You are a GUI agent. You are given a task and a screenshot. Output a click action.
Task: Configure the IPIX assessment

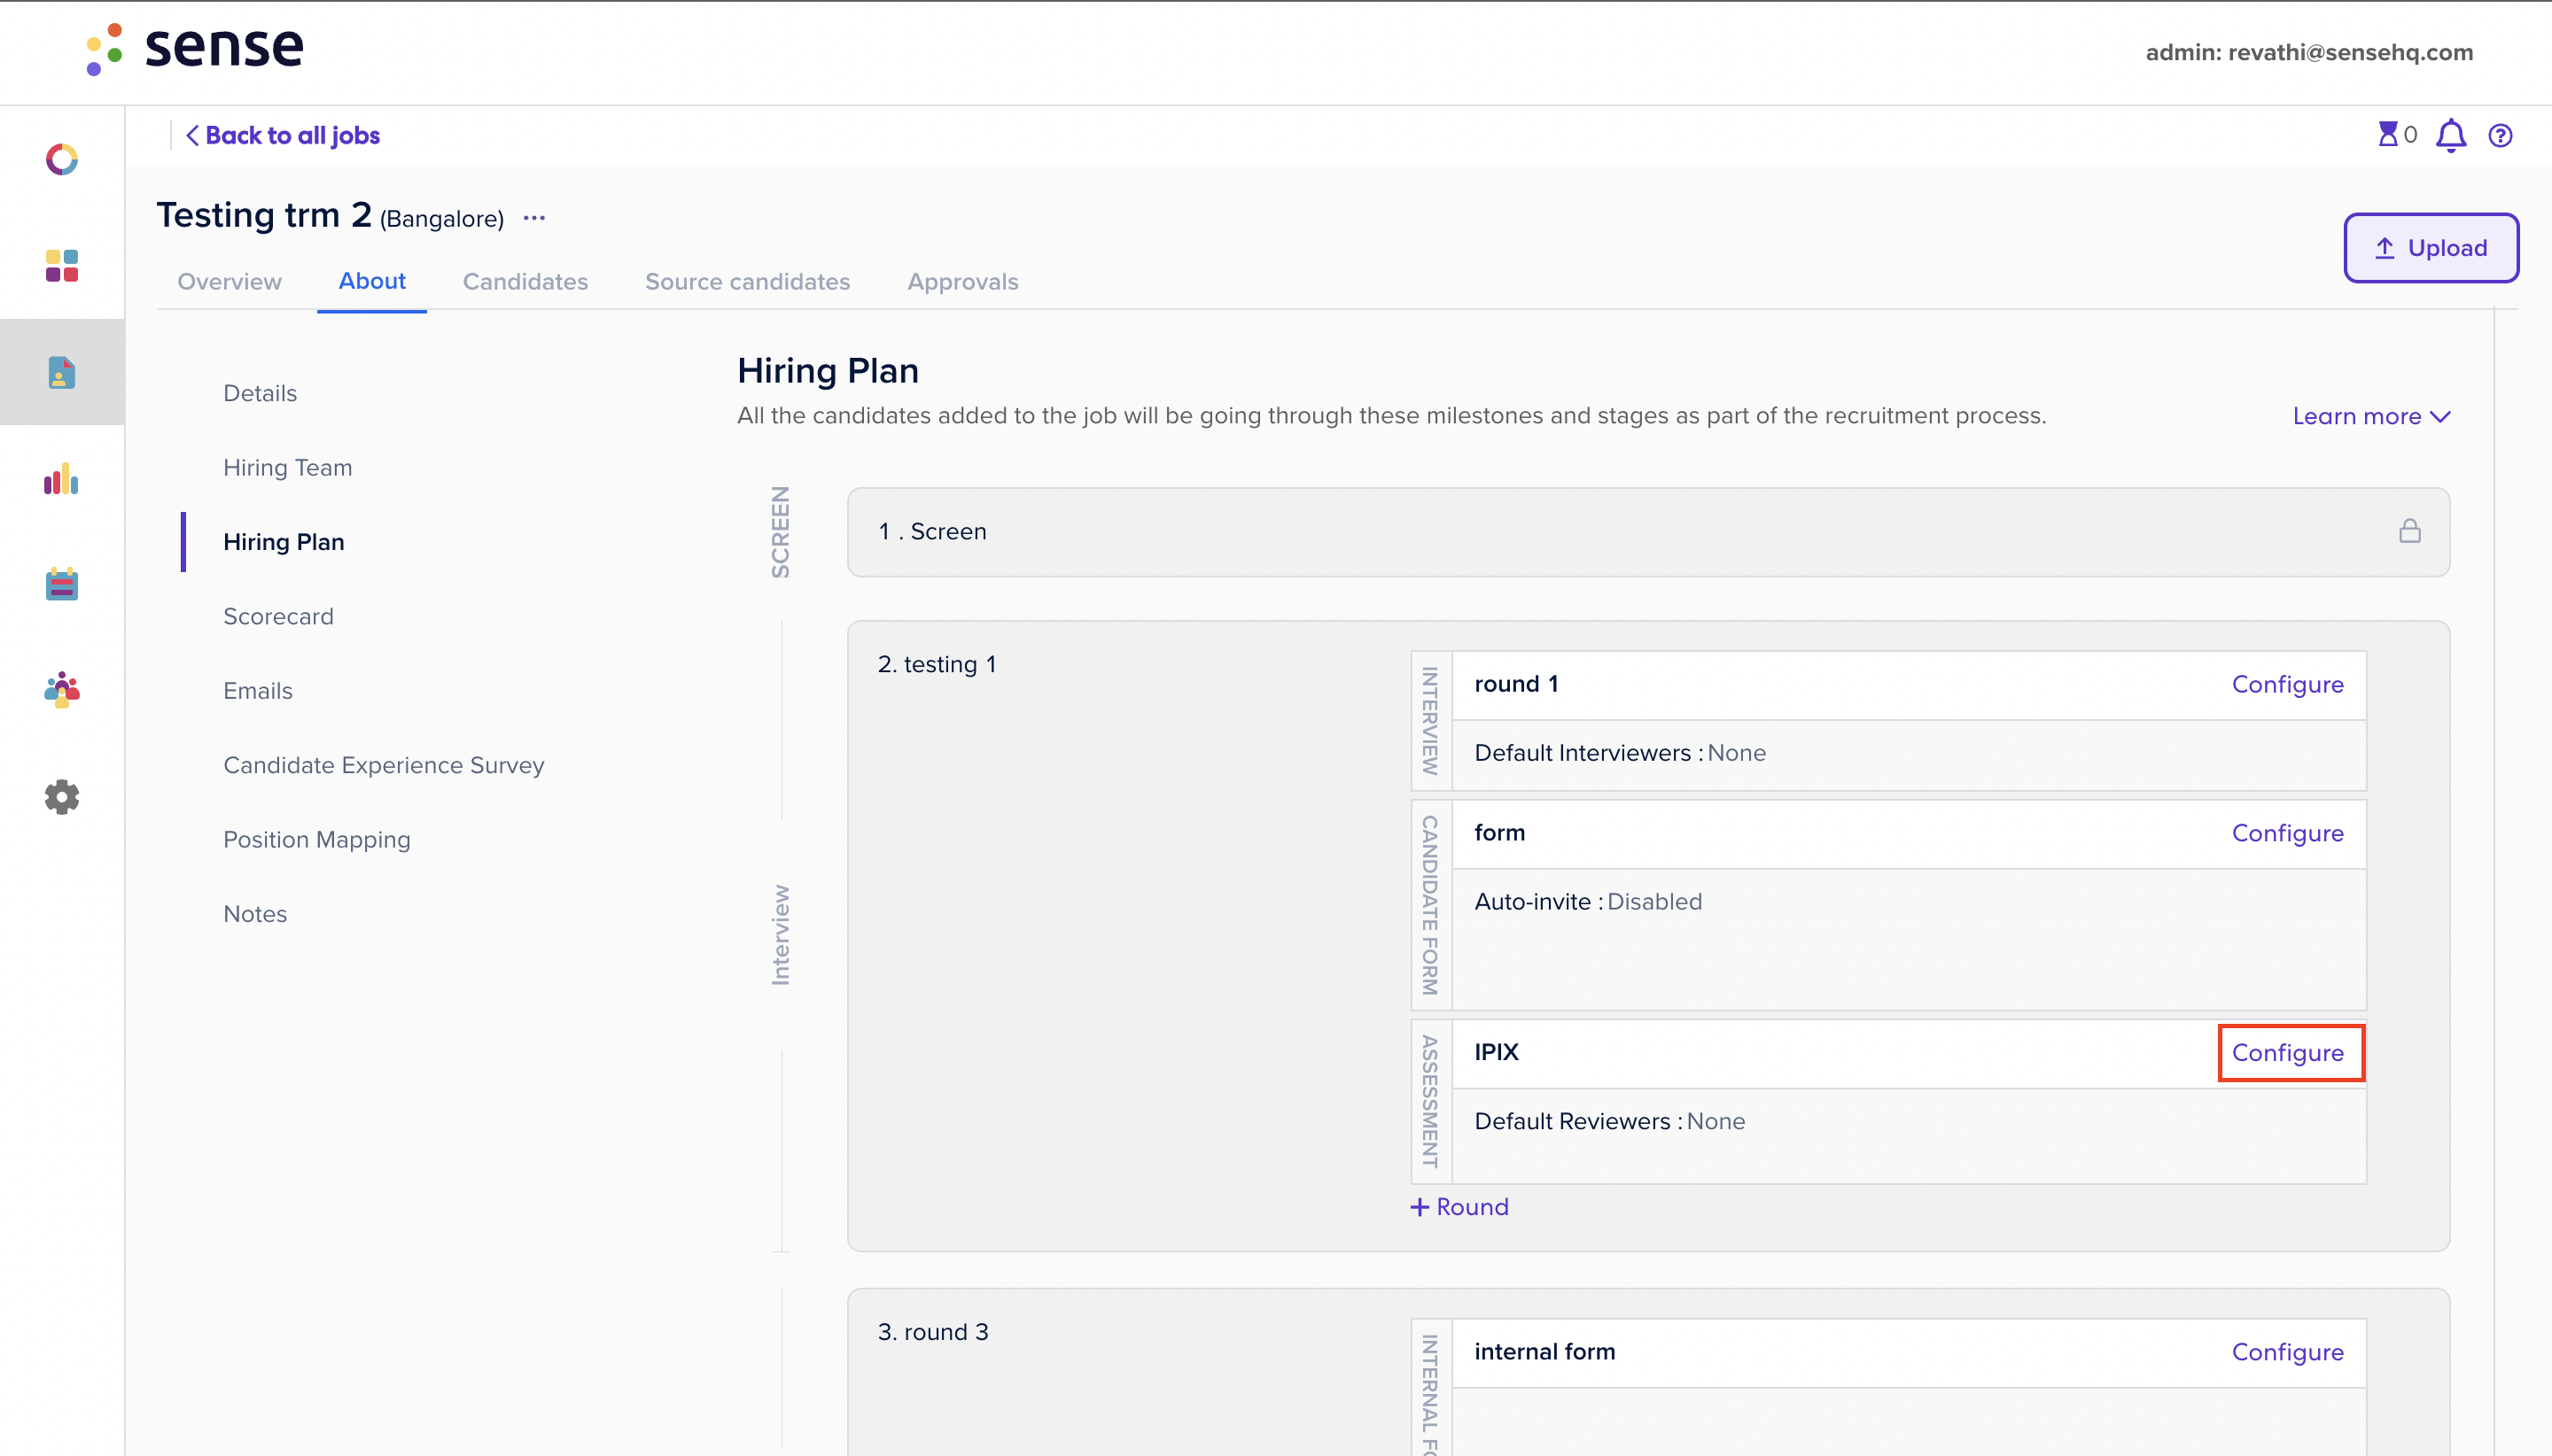tap(2287, 1053)
